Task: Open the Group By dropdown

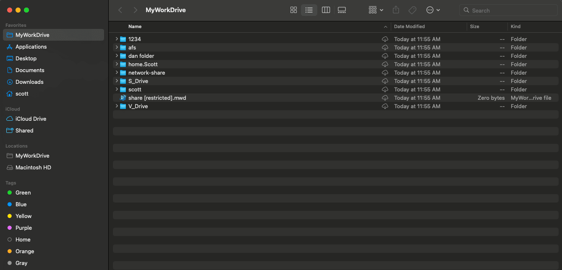Action: point(376,10)
